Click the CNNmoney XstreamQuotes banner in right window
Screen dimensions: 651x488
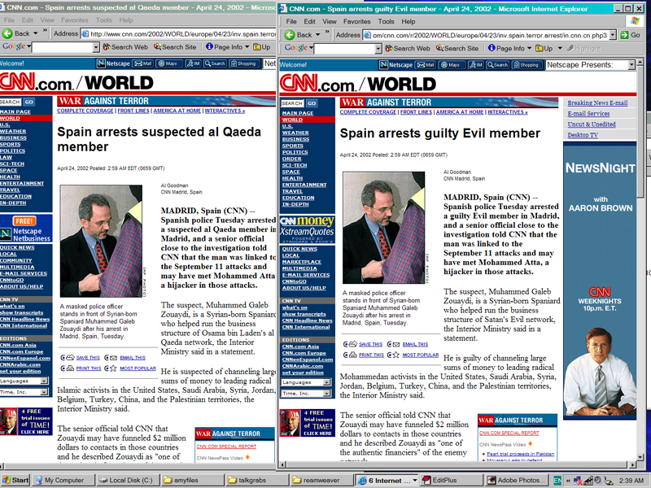click(308, 229)
